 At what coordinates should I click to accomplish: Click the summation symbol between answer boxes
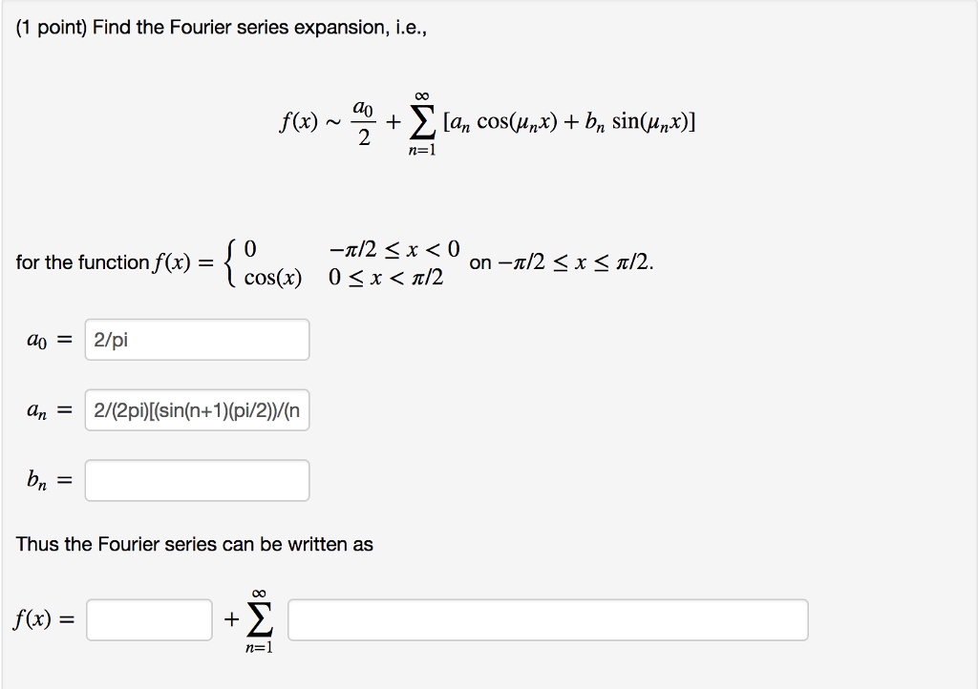coord(260,618)
